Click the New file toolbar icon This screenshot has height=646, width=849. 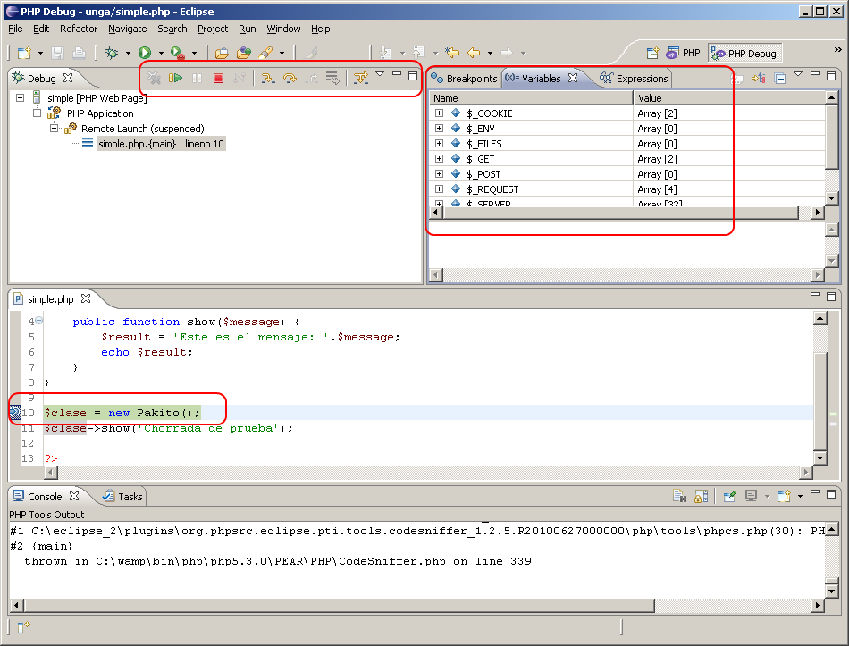[x=24, y=53]
